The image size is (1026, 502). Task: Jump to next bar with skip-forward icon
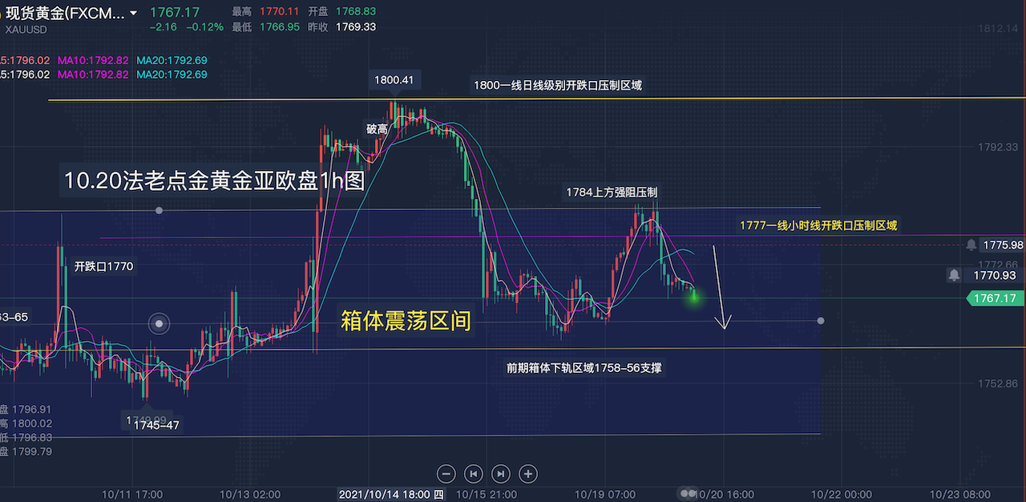click(x=501, y=473)
